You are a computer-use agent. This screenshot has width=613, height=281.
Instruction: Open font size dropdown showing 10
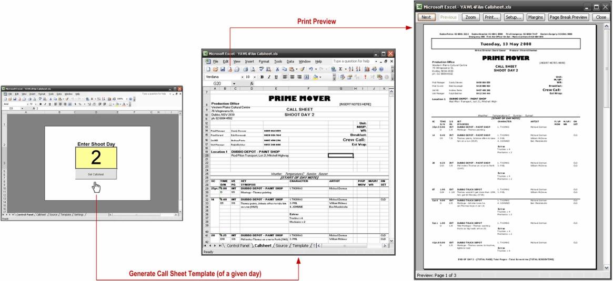(255, 77)
